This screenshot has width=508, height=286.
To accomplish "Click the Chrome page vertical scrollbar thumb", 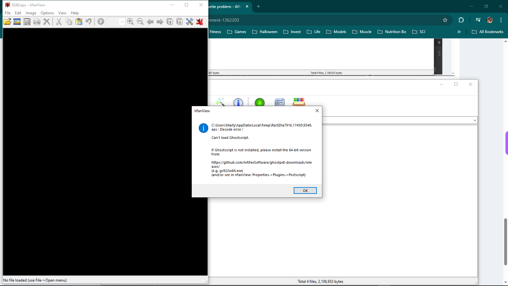I will point(505,242).
